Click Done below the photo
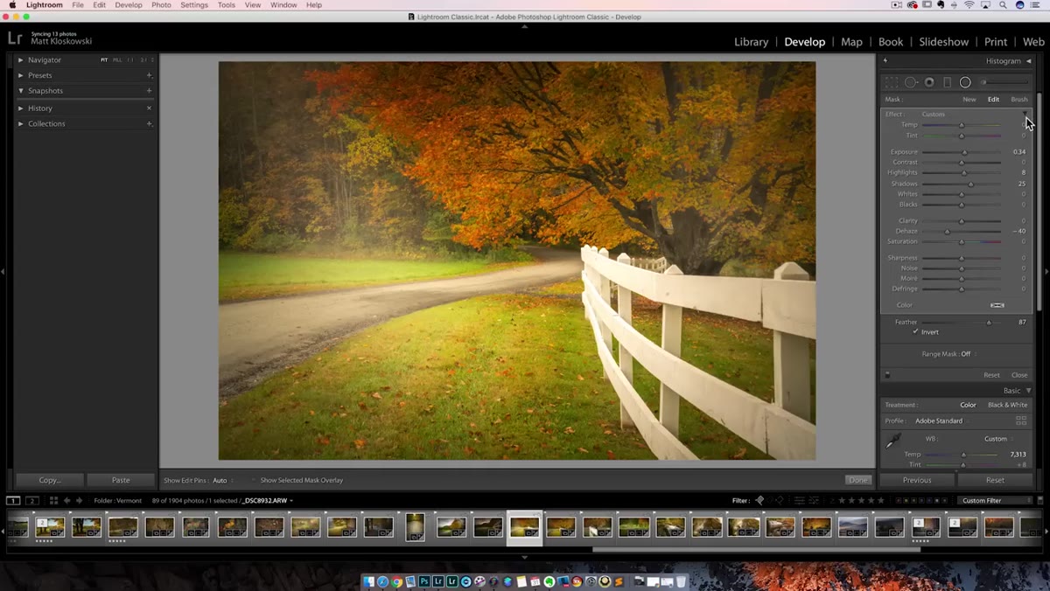Viewport: 1050px width, 591px height. [858, 480]
